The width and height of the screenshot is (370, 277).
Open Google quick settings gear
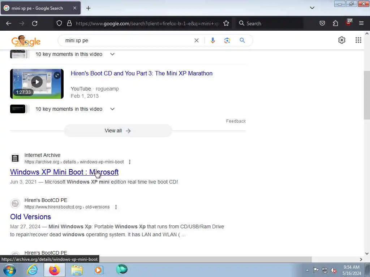(341, 40)
